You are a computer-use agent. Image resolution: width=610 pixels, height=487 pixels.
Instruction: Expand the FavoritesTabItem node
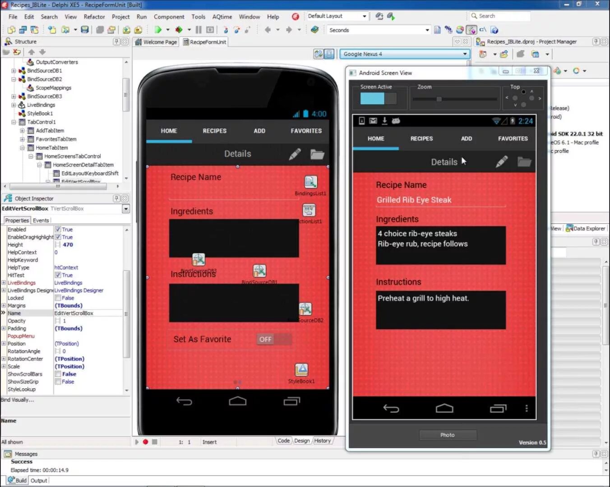(22, 139)
